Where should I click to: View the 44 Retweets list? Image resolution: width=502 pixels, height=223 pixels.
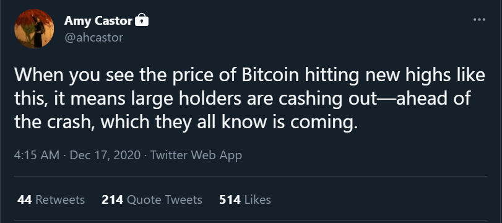pos(51,199)
